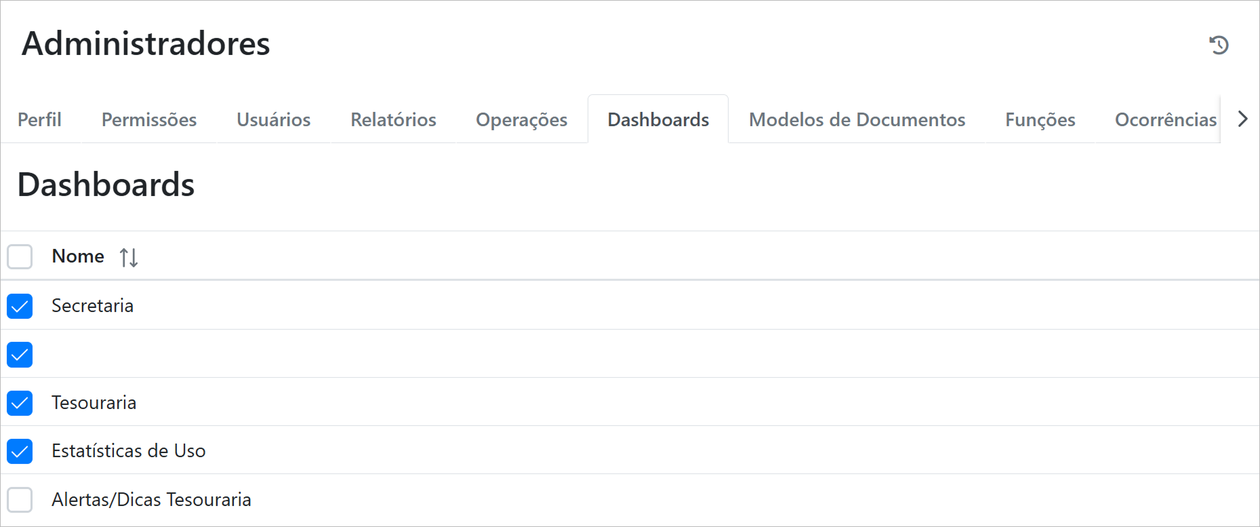
Task: Sort table by Nome arrows icon
Action: click(x=129, y=258)
